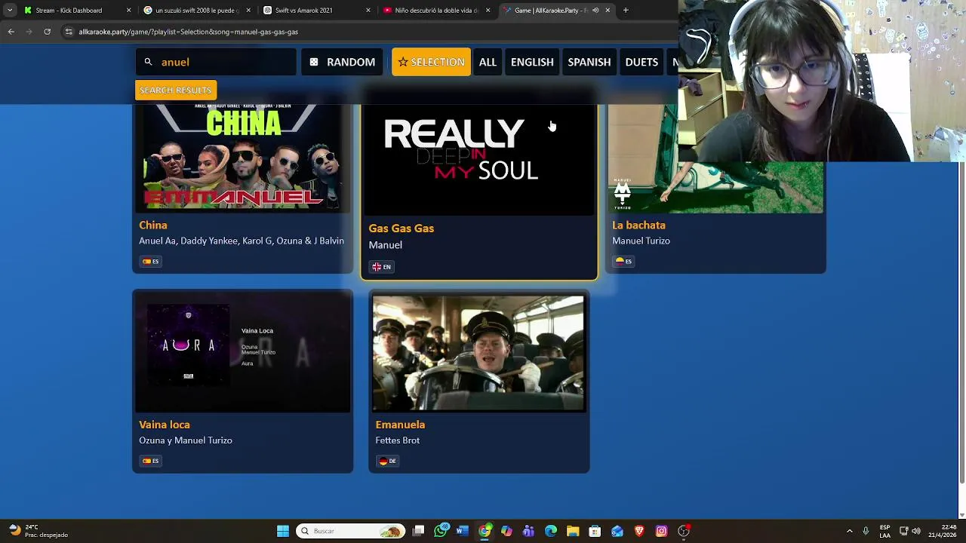Click the Colombian flag ES badge under La bachata
Viewport: 966px width, 543px height.
[623, 262]
